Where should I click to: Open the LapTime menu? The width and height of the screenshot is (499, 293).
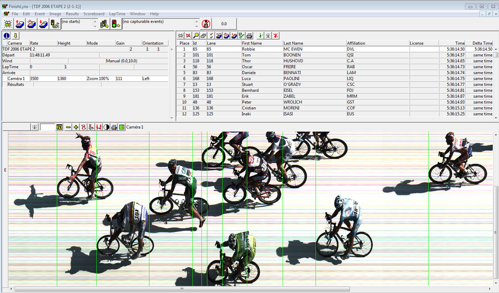coord(117,14)
